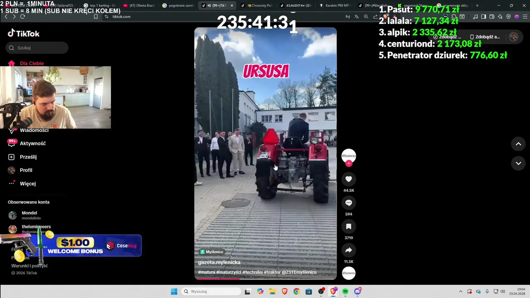Focus the Szukaj search field
Viewport: 530px width, 298px height.
click(37, 48)
